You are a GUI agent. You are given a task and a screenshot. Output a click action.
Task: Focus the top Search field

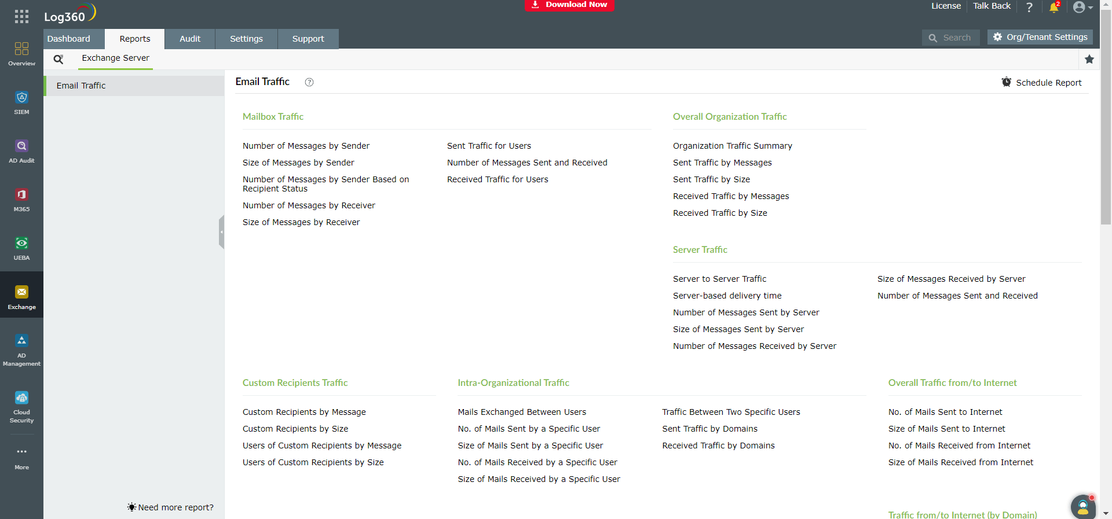(x=951, y=38)
